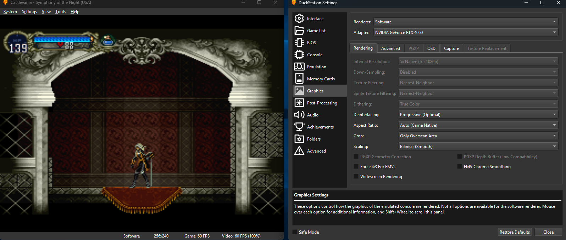The height and width of the screenshot is (240, 566).
Task: Maximize the DuckStation Settings window
Action: click(x=542, y=2)
